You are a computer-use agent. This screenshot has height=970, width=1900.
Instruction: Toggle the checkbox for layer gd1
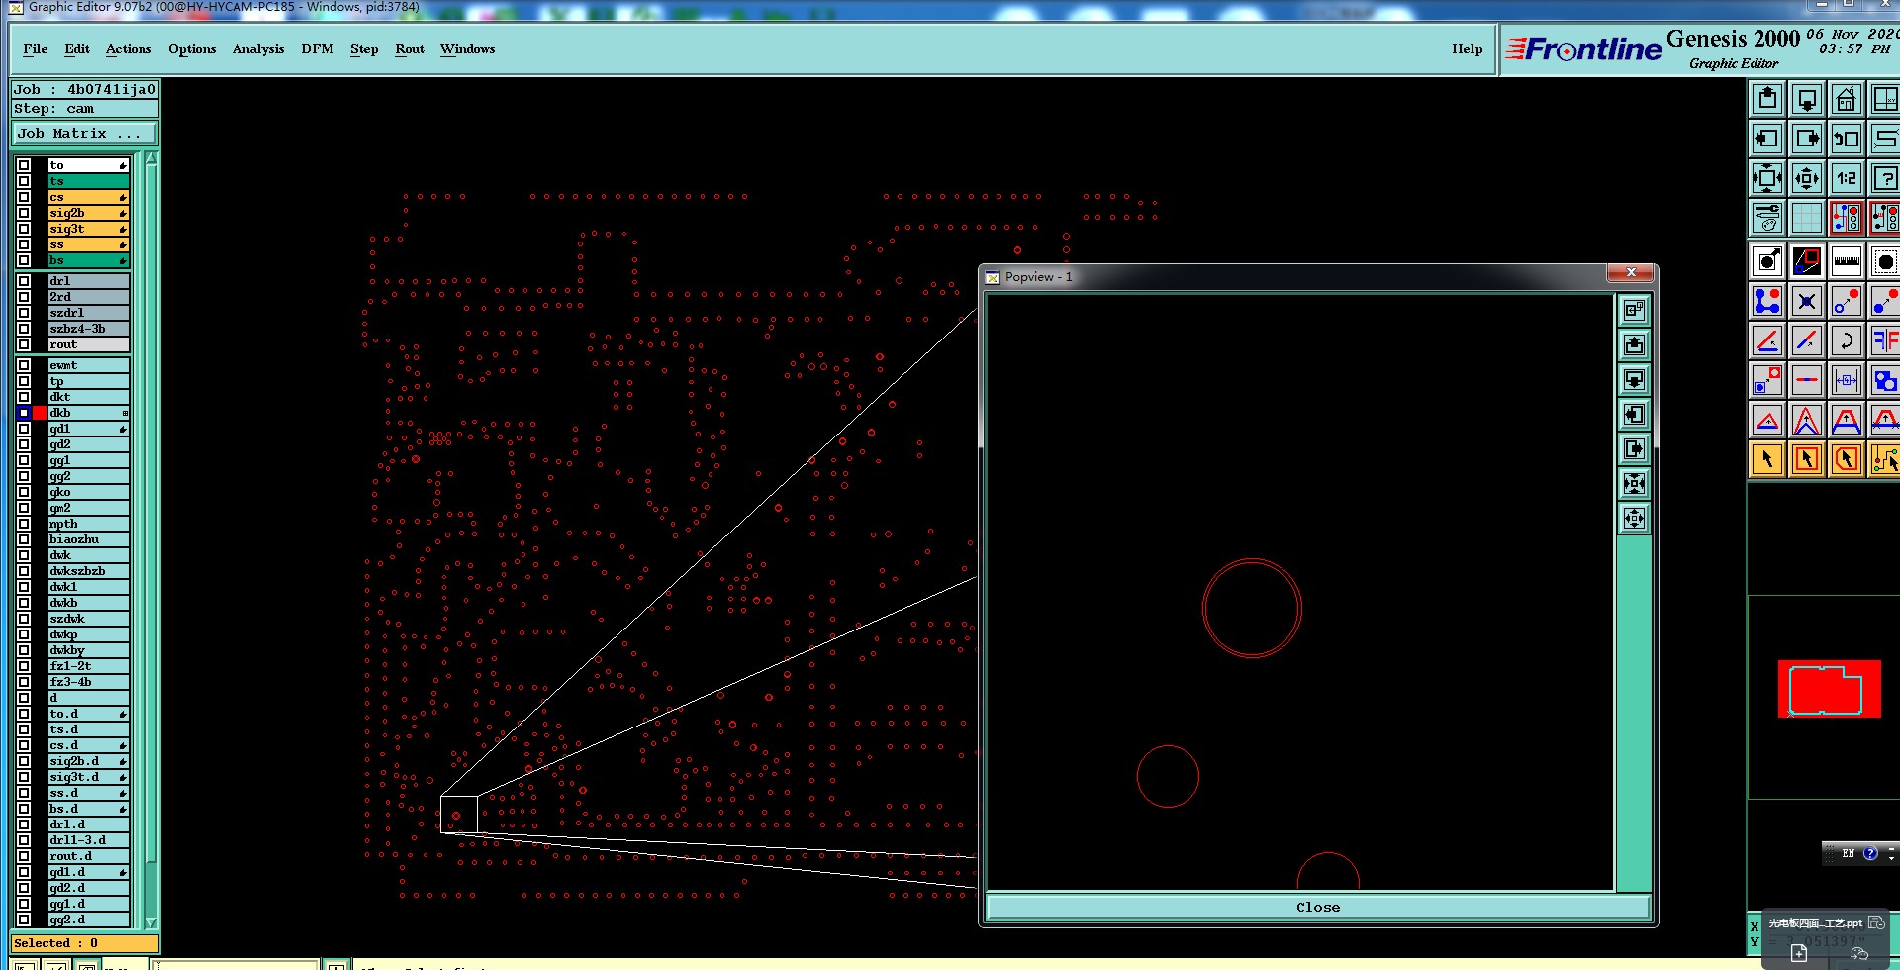pos(24,429)
